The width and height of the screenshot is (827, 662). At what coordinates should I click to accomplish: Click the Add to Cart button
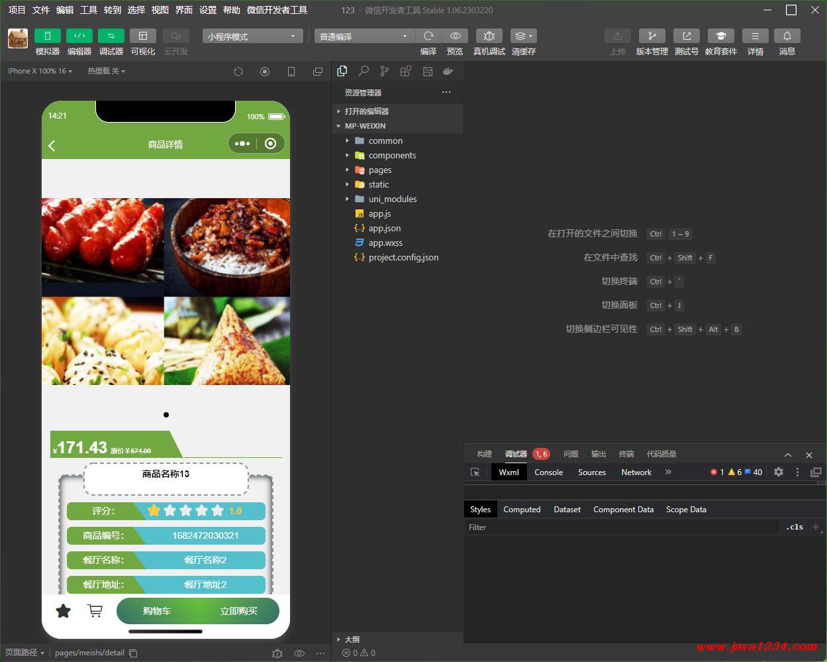click(157, 611)
